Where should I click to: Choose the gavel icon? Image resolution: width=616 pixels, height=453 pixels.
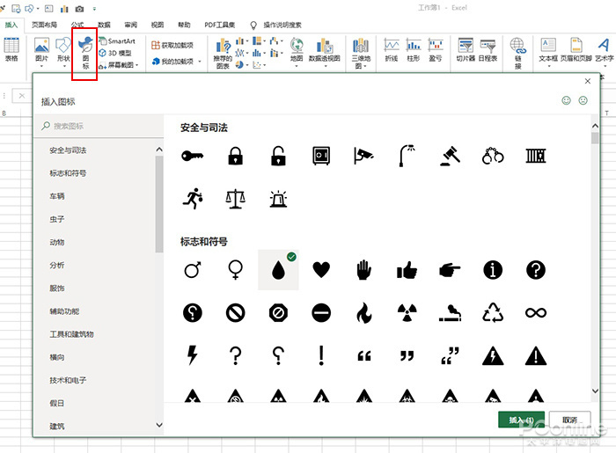point(449,157)
